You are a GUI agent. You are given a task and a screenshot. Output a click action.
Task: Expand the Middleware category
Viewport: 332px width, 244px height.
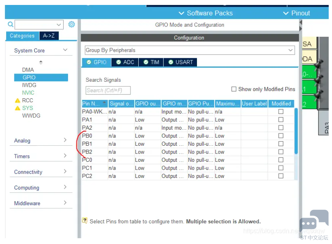(x=41, y=203)
